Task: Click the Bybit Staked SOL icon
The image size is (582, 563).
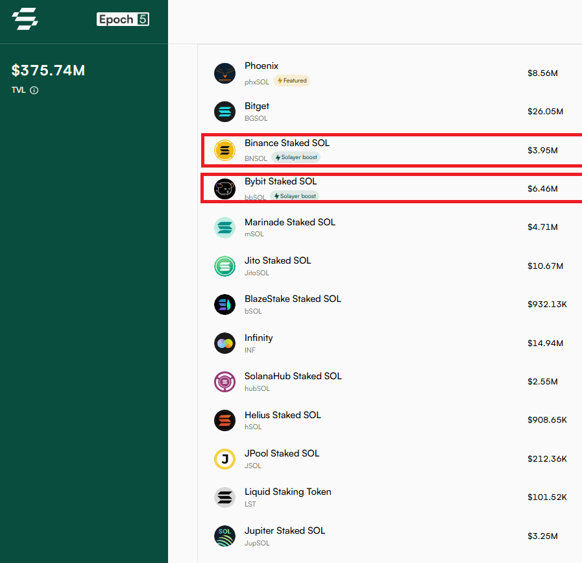Action: click(224, 189)
